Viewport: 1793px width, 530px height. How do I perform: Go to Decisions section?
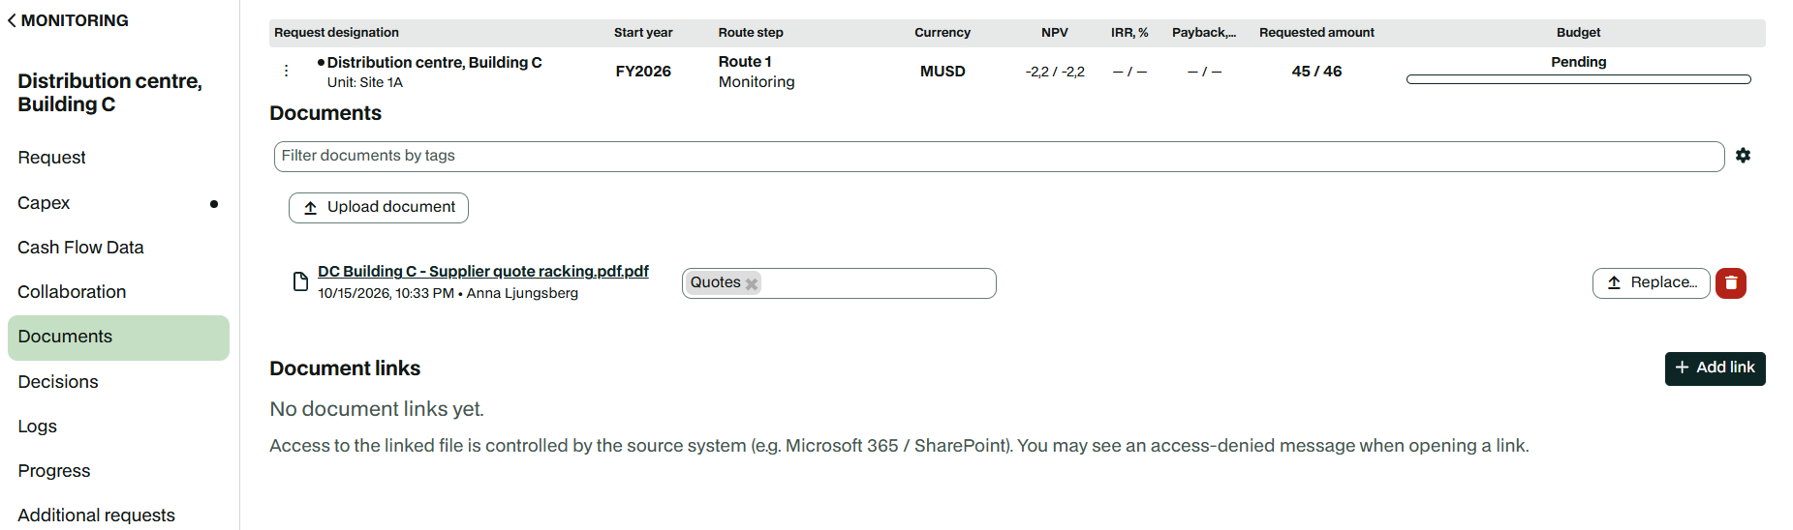[58, 382]
